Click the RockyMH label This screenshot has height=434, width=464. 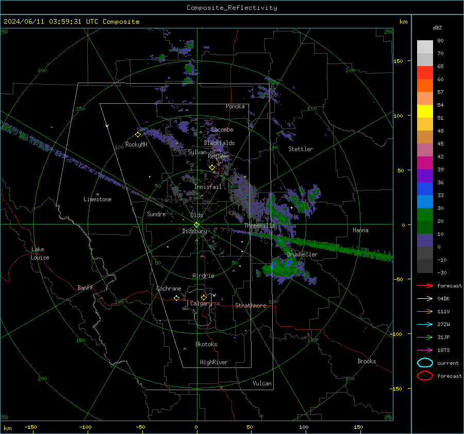136,144
